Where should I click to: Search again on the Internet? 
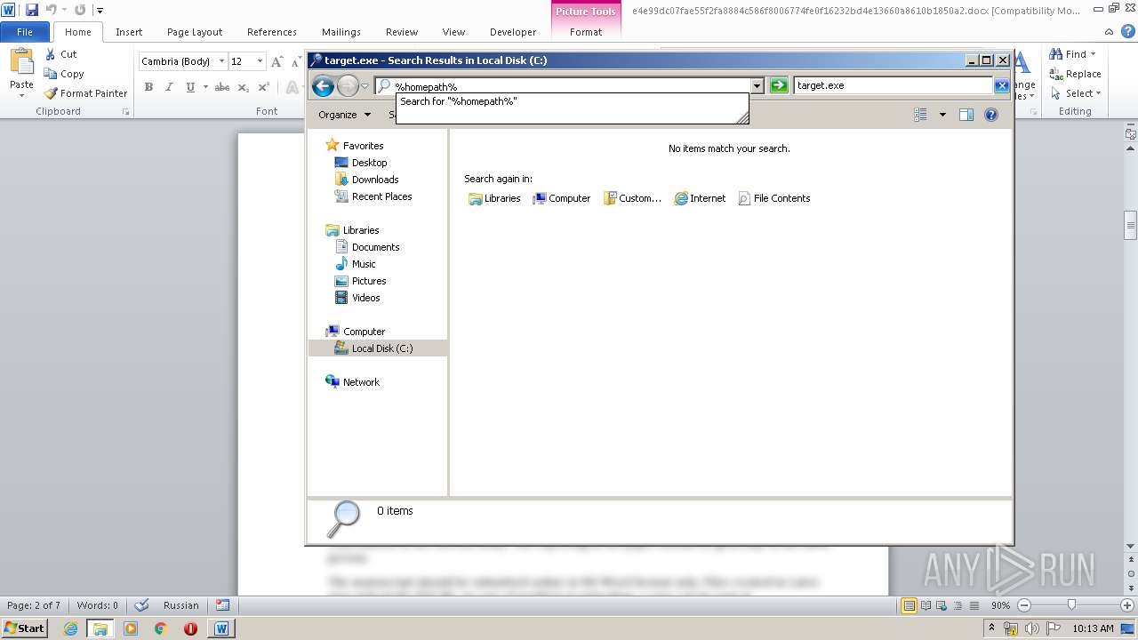(x=700, y=198)
